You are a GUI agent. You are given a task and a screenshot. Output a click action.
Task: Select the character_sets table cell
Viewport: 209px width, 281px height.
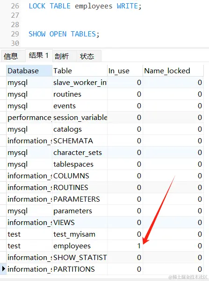click(80, 153)
